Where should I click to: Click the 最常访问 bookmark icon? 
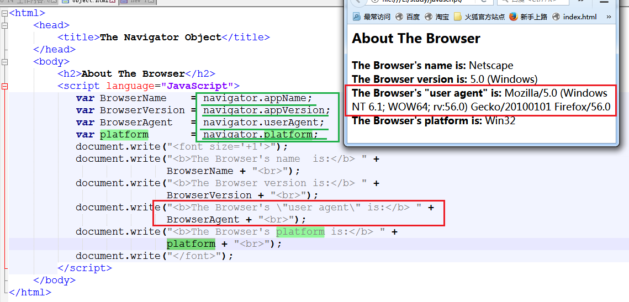point(357,17)
